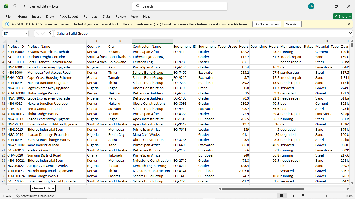Click the Save As... button

pyautogui.click(x=293, y=24)
